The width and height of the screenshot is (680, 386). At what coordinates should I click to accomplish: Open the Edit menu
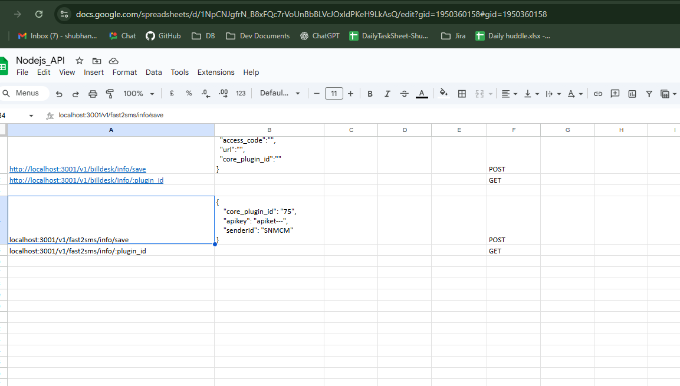[x=44, y=72]
